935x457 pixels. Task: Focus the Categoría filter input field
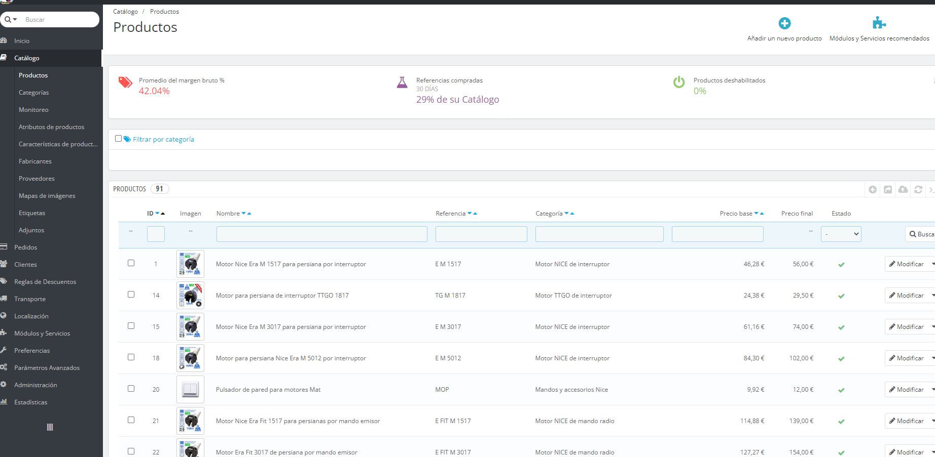[x=599, y=234]
